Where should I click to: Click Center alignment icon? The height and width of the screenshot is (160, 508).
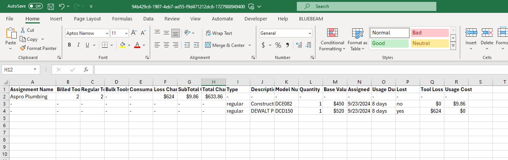pos(166,45)
